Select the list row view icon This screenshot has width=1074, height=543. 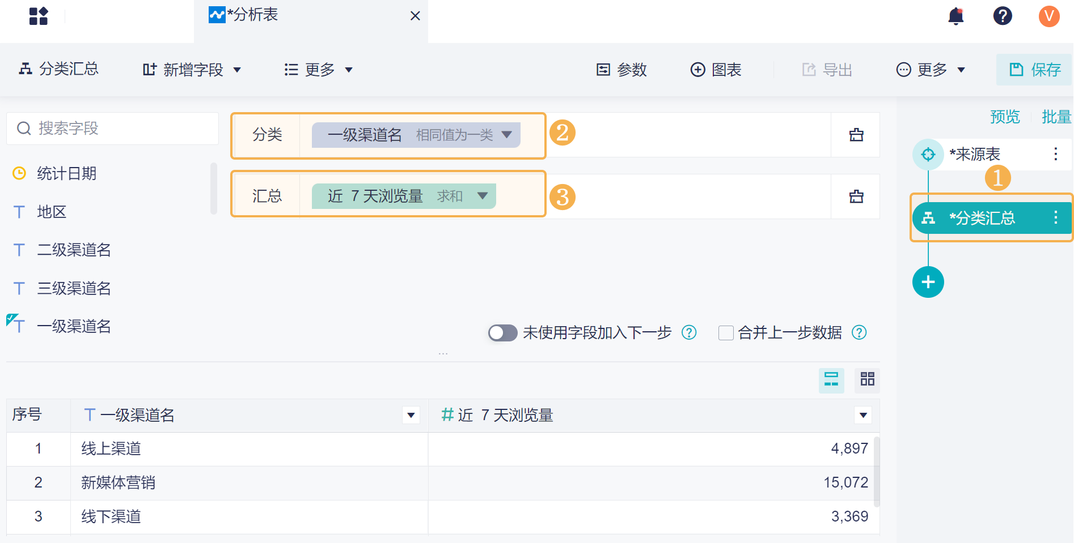pyautogui.click(x=831, y=379)
